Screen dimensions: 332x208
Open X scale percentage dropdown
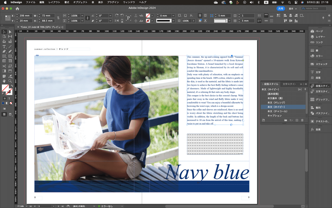82,16
